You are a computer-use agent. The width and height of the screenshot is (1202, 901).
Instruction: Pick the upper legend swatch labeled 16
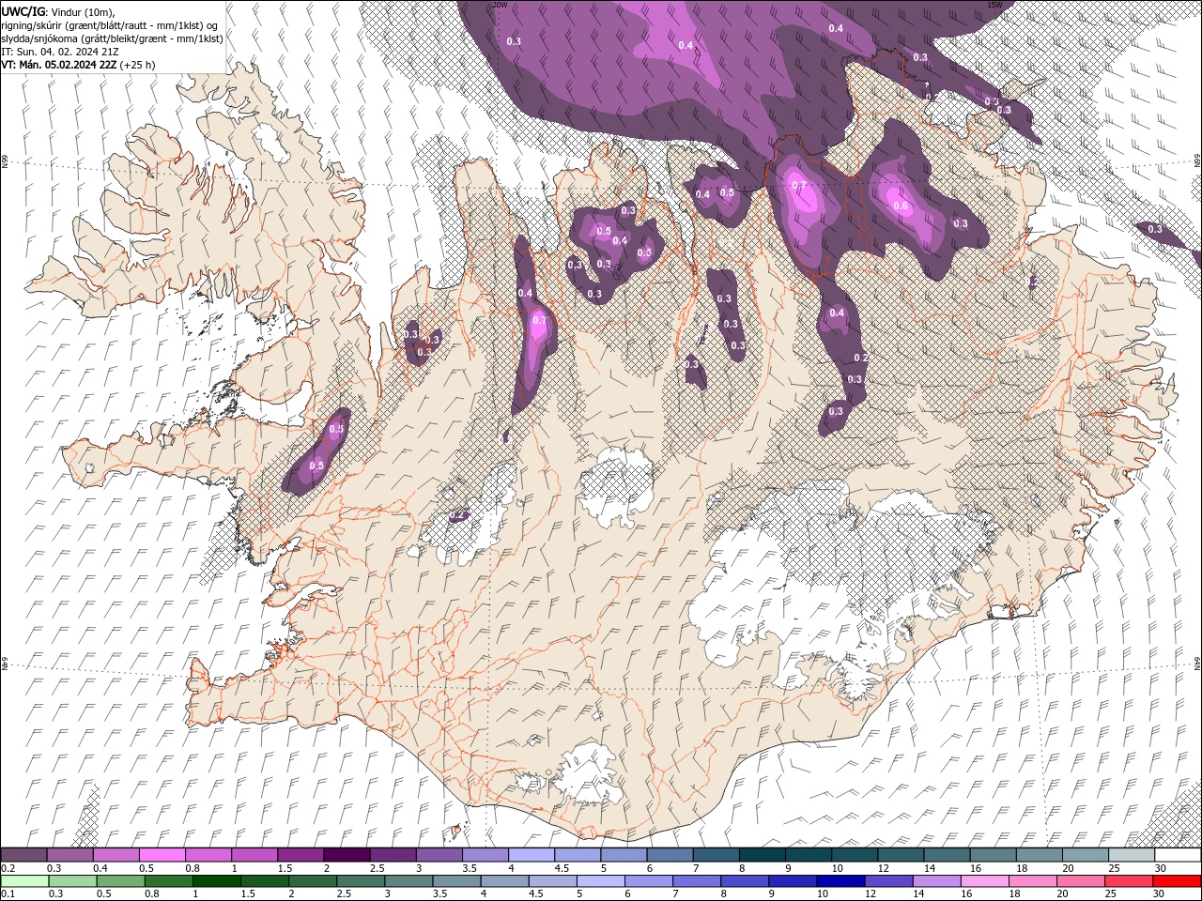point(993,854)
